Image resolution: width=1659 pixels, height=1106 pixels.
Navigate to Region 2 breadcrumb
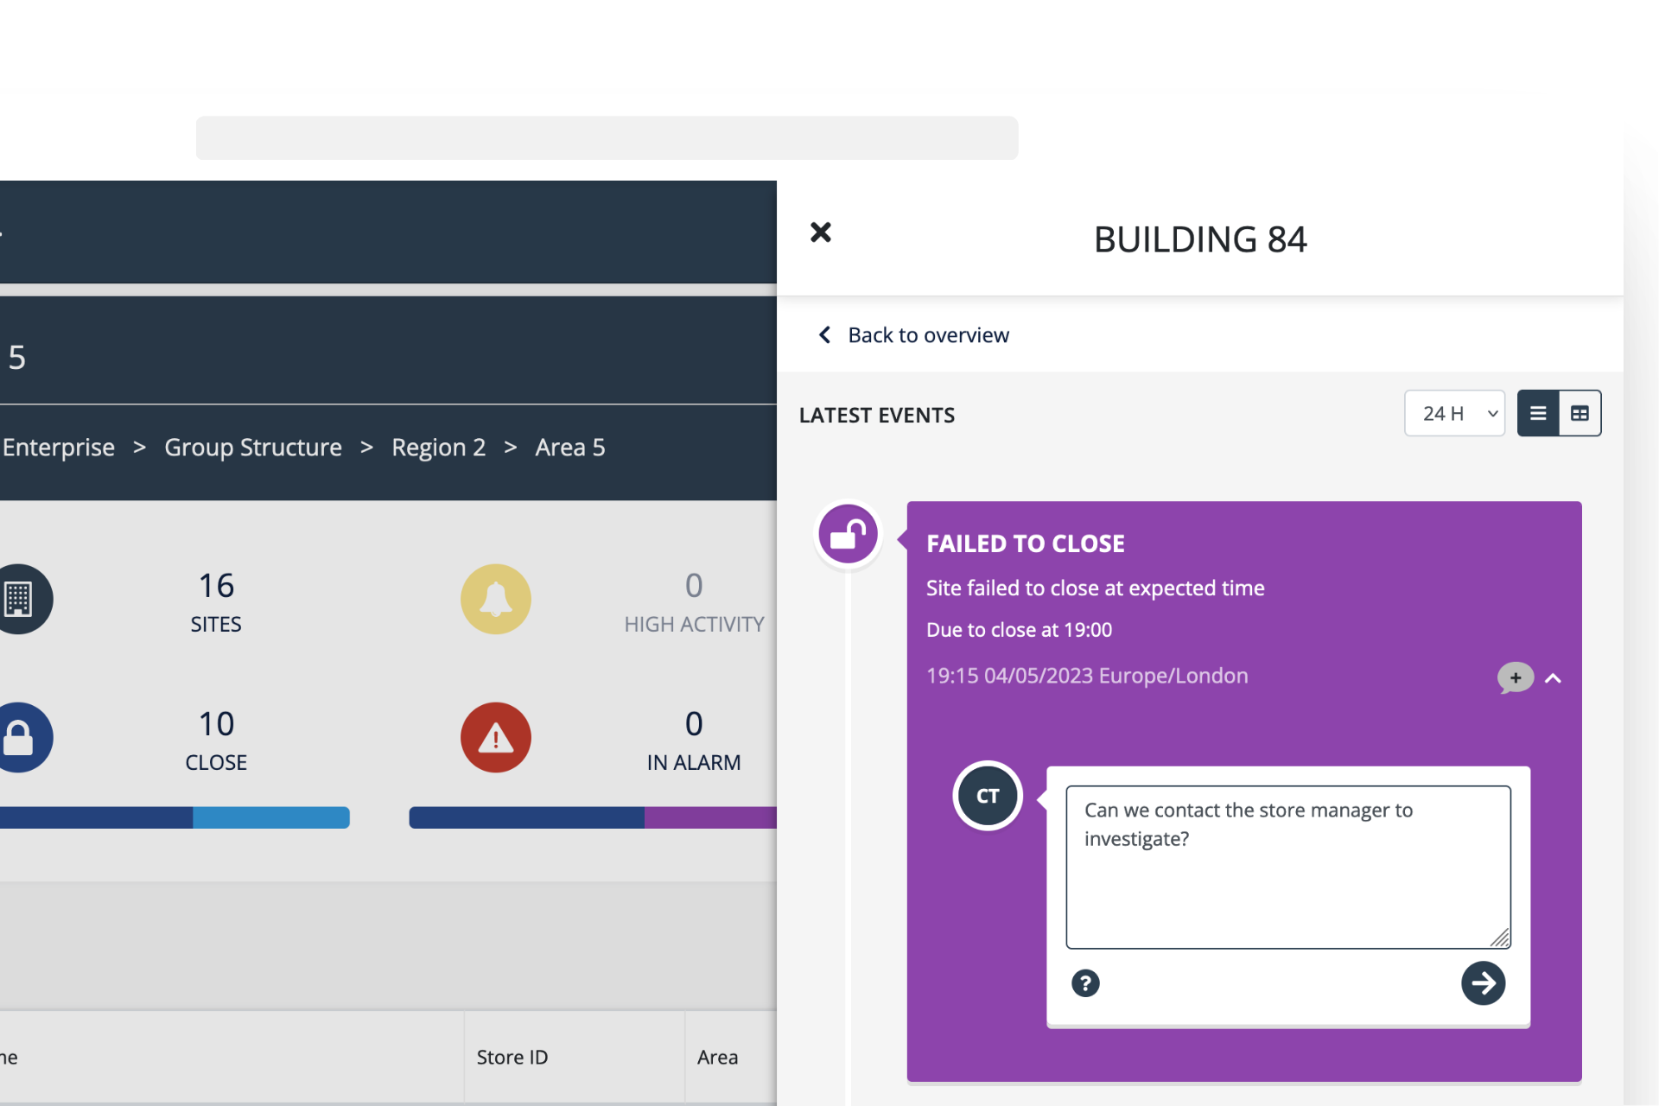point(438,448)
